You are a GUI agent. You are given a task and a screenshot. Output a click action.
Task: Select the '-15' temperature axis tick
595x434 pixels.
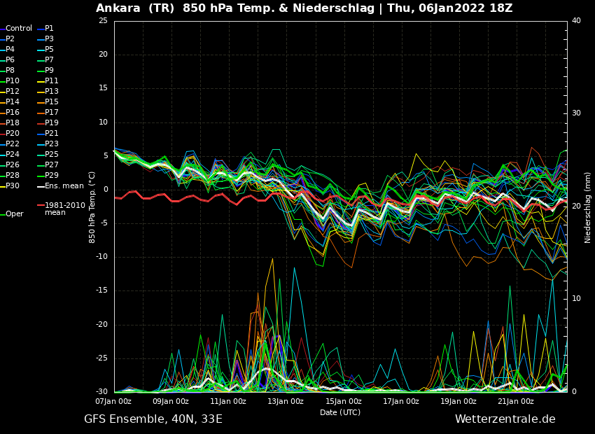101,290
